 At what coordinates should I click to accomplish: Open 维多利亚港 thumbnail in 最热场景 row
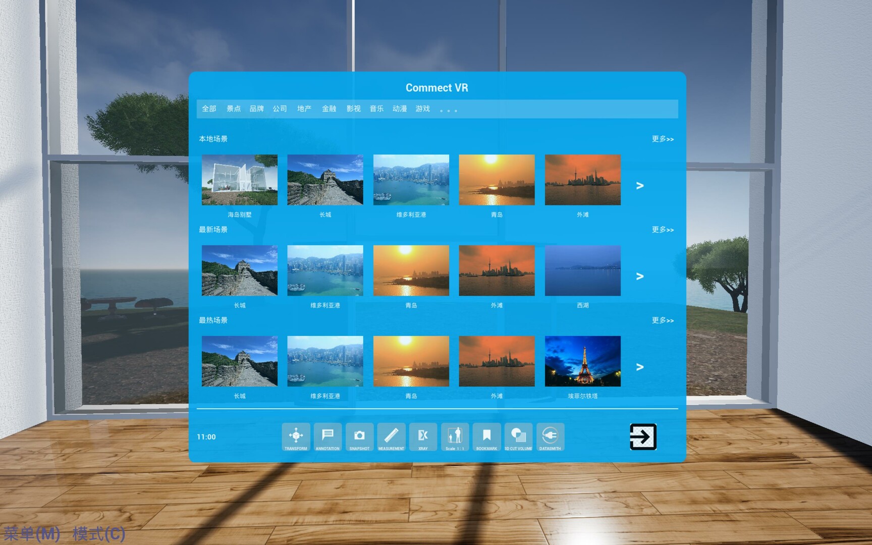(325, 361)
